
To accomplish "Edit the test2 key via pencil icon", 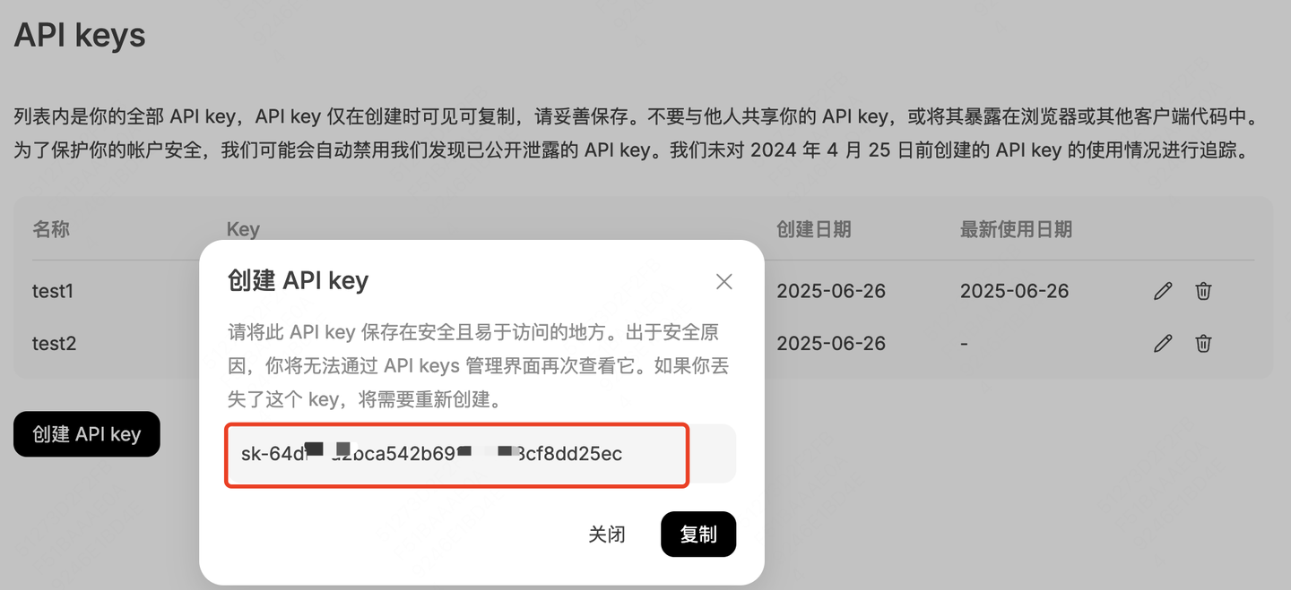I will point(1163,343).
